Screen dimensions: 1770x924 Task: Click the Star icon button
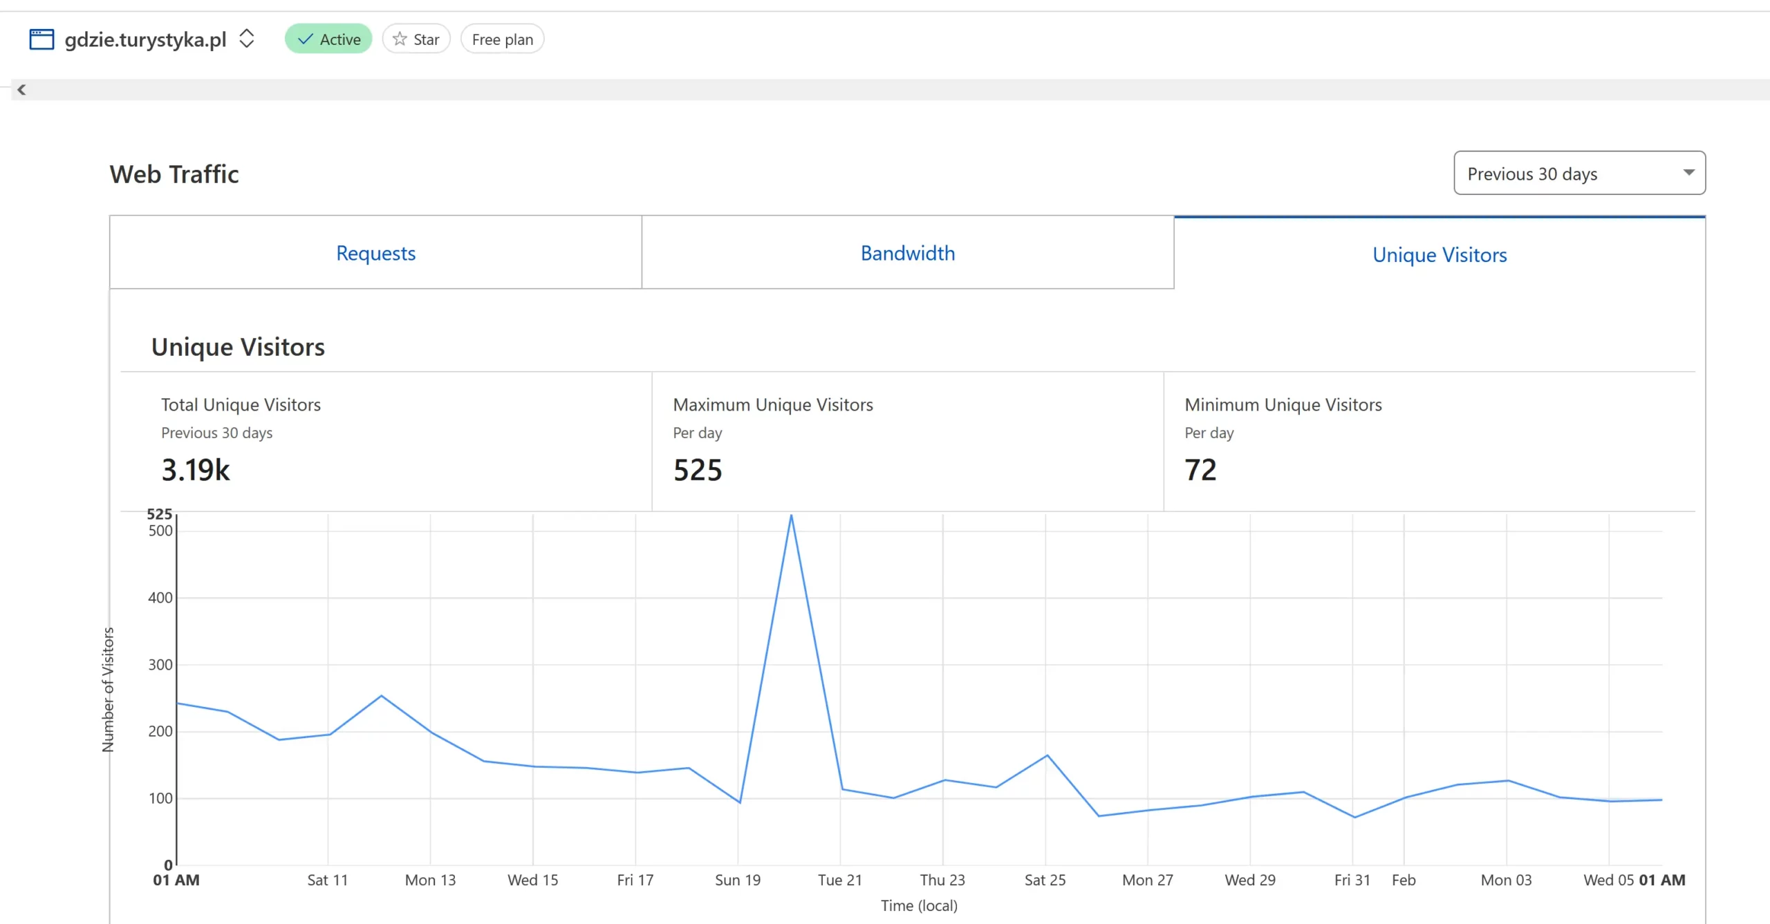tap(416, 39)
